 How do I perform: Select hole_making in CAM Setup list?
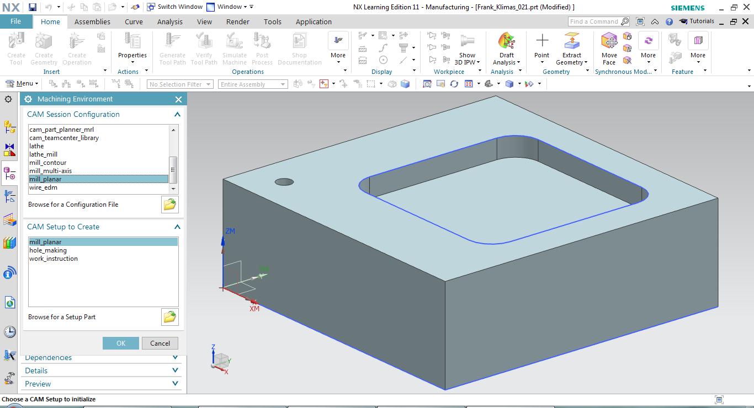click(48, 250)
